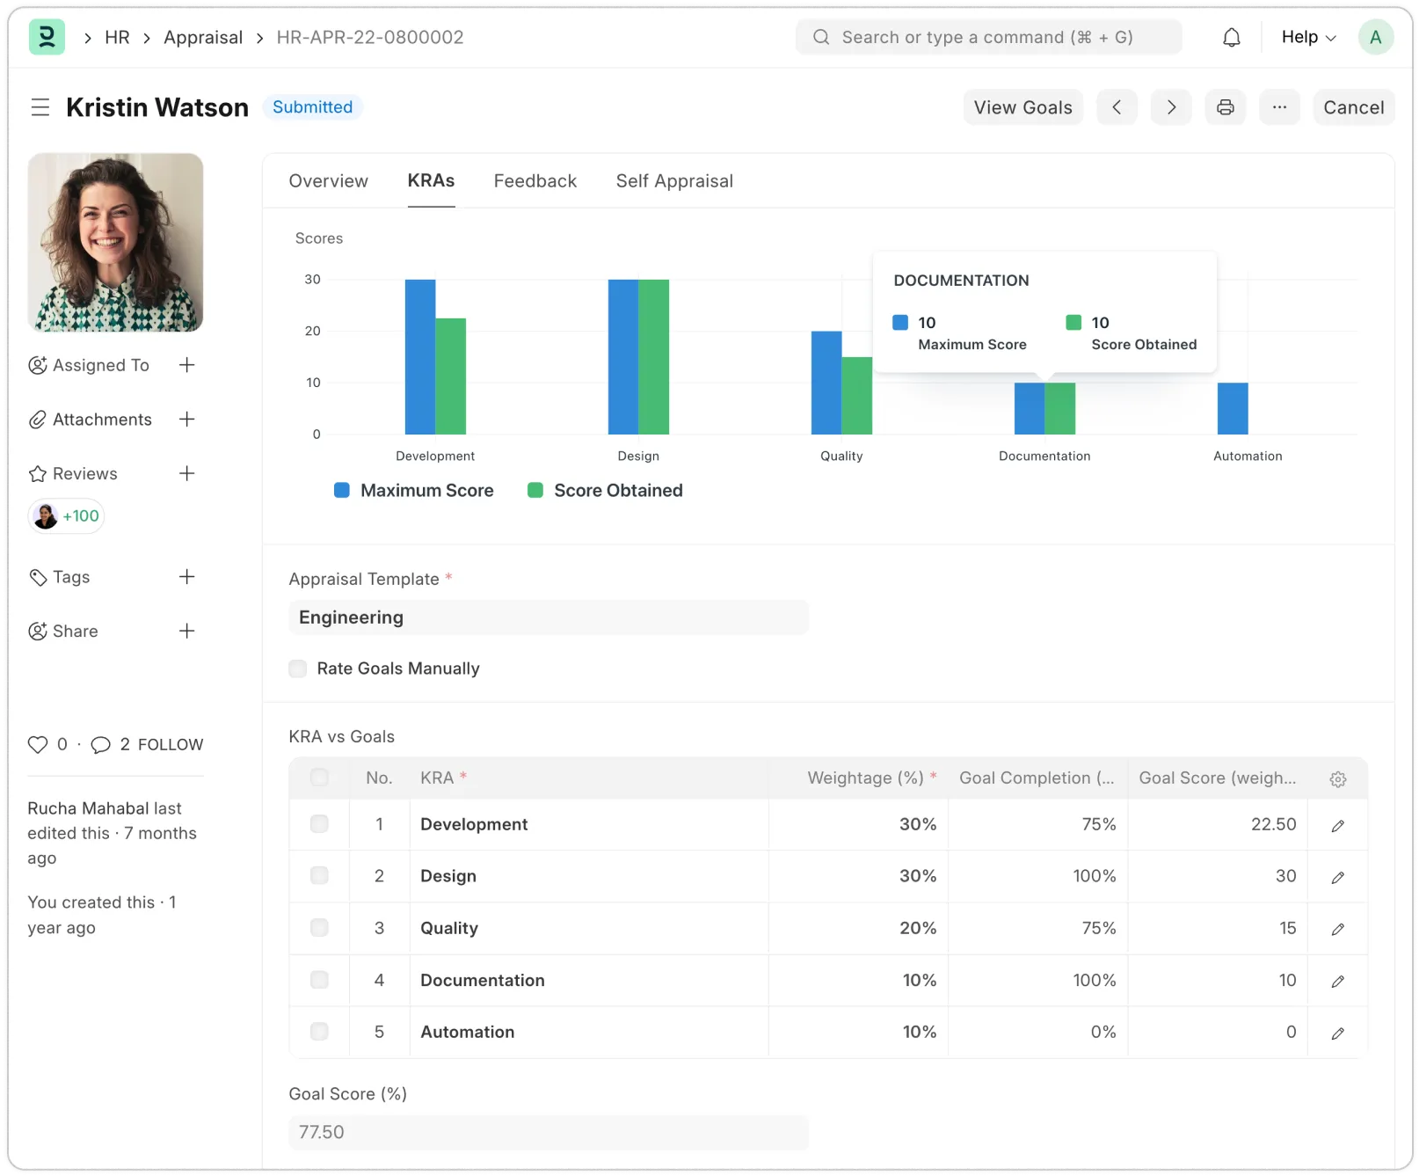Enable Rate Goals Manually checkbox
The image size is (1419, 1176).
298,668
